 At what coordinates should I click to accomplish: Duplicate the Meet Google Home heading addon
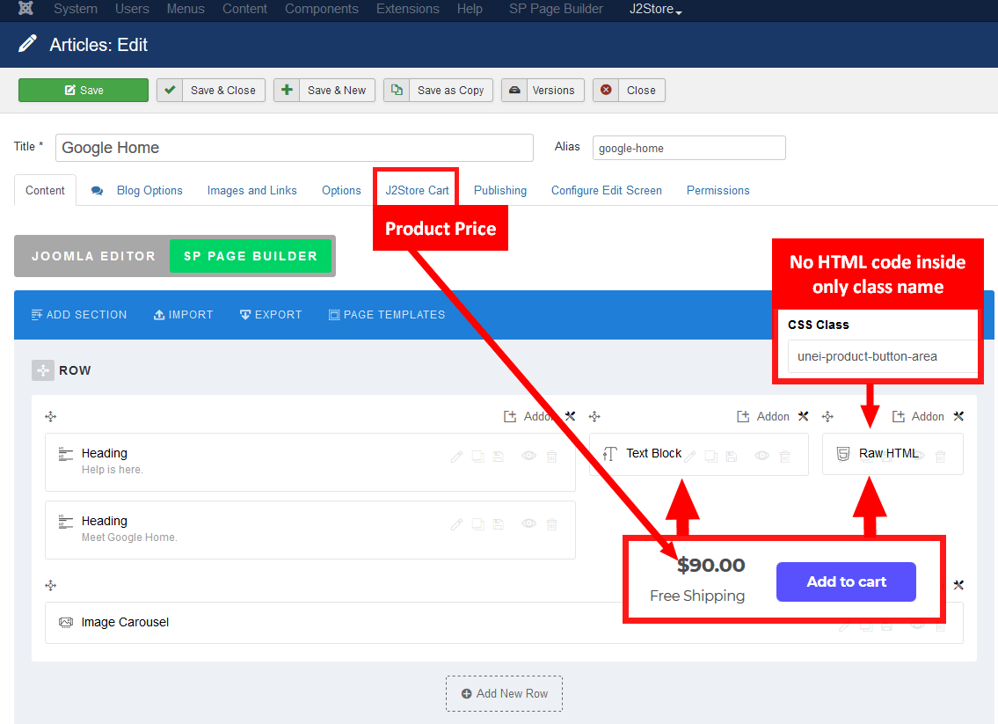477,524
